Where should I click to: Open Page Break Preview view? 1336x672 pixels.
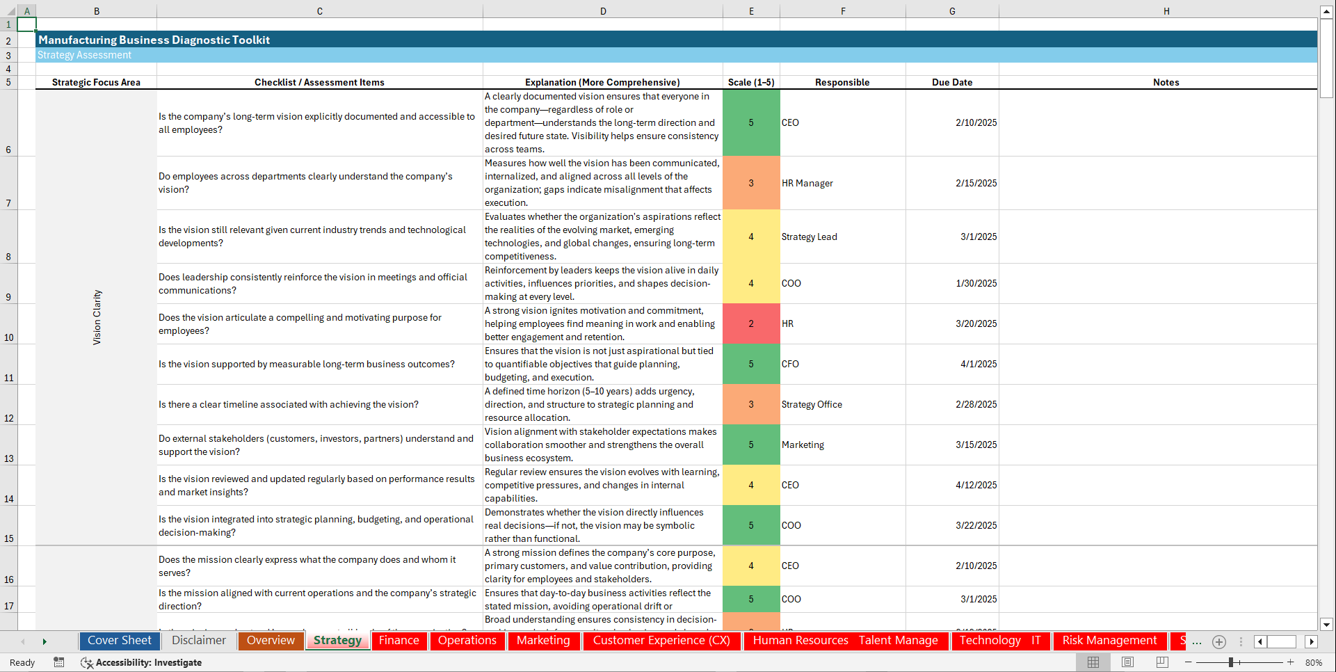coord(1164,662)
